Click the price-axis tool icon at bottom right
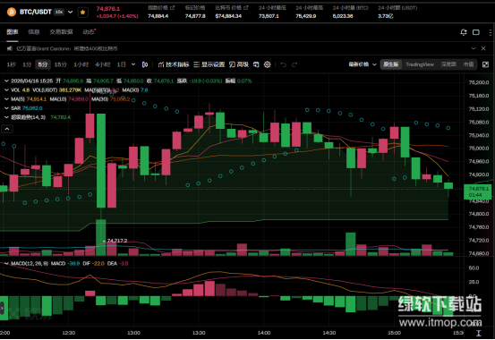This screenshot has width=495, height=340. click(x=479, y=333)
